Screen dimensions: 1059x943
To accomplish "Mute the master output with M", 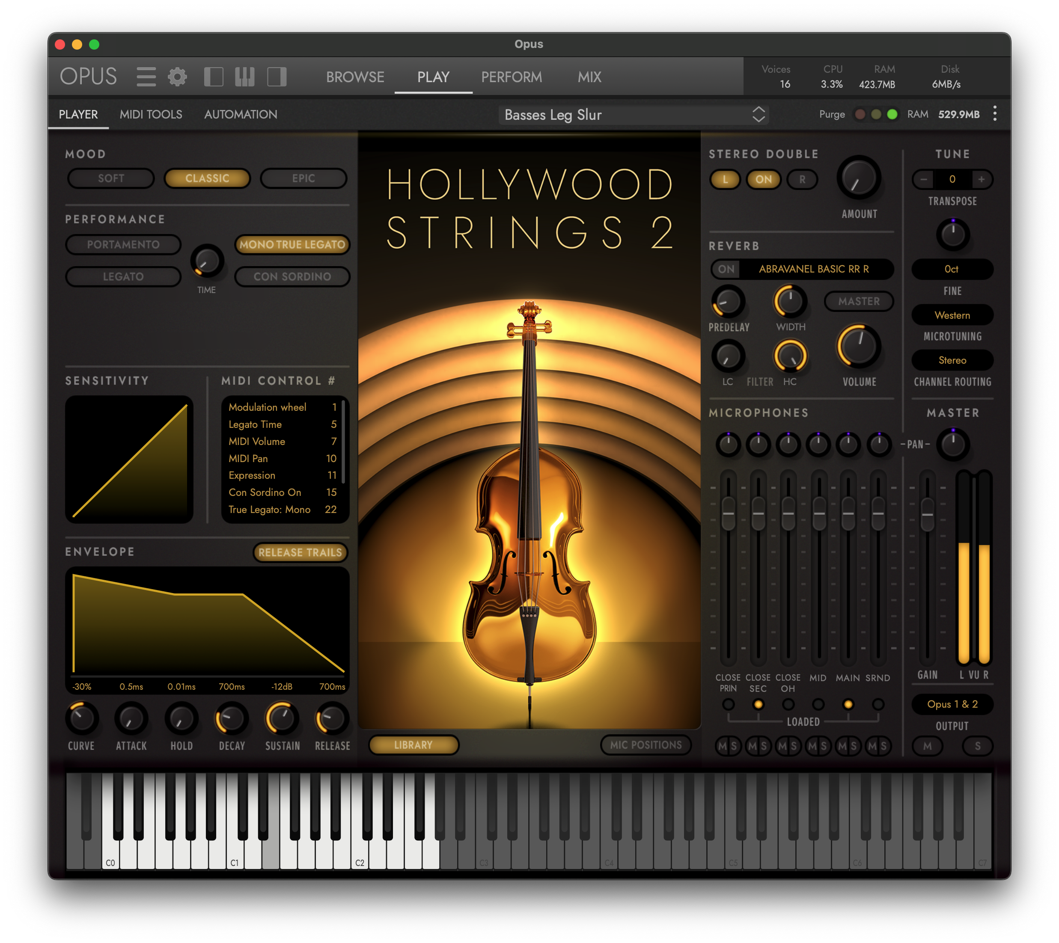I will tap(927, 746).
